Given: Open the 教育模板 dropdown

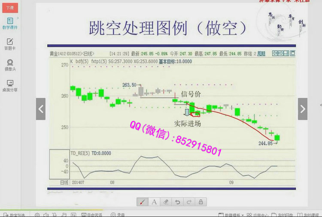Looking at the screenshot, I should (x=234, y=214).
